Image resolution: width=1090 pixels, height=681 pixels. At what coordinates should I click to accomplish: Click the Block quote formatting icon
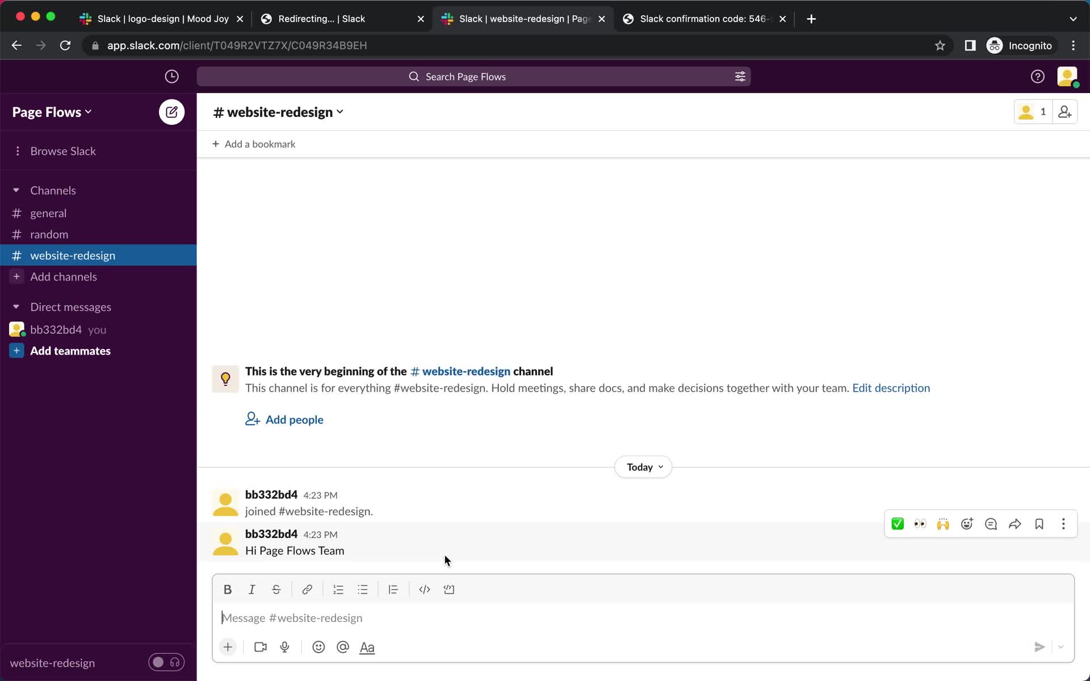[x=393, y=589]
